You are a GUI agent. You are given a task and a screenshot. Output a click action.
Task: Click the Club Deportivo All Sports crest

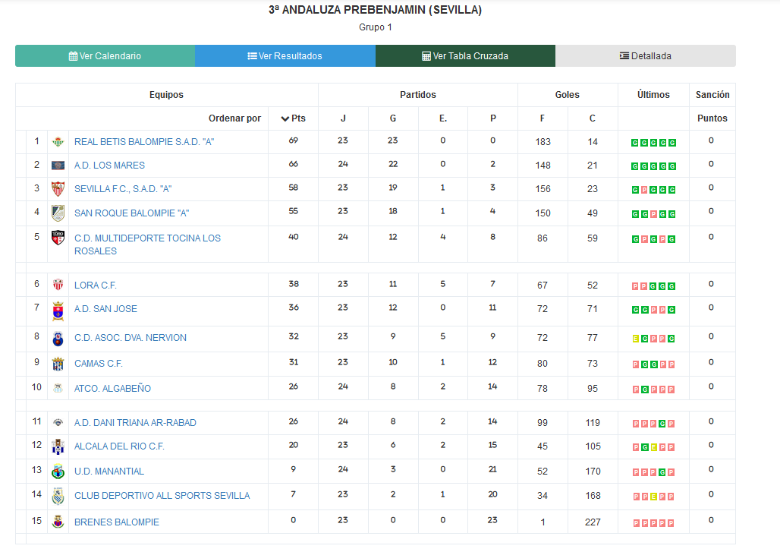tap(58, 496)
